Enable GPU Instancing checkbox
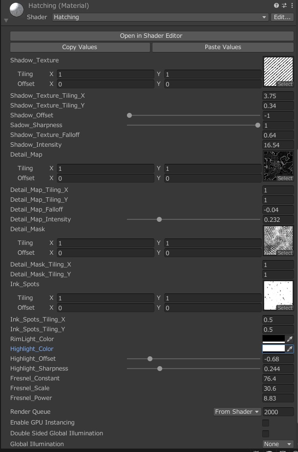298x452 pixels. [x=266, y=423]
